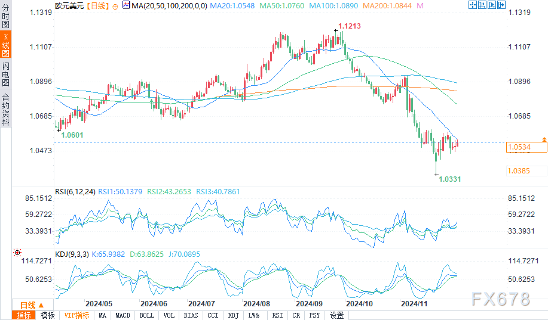Click the orange alert marker on price axis

[544, 139]
